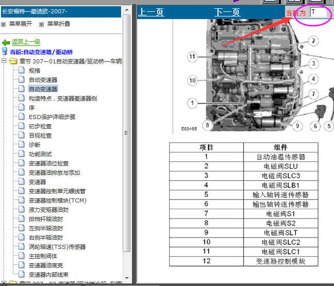Open 变速器控制单元螺线管 item

[x=57, y=191]
